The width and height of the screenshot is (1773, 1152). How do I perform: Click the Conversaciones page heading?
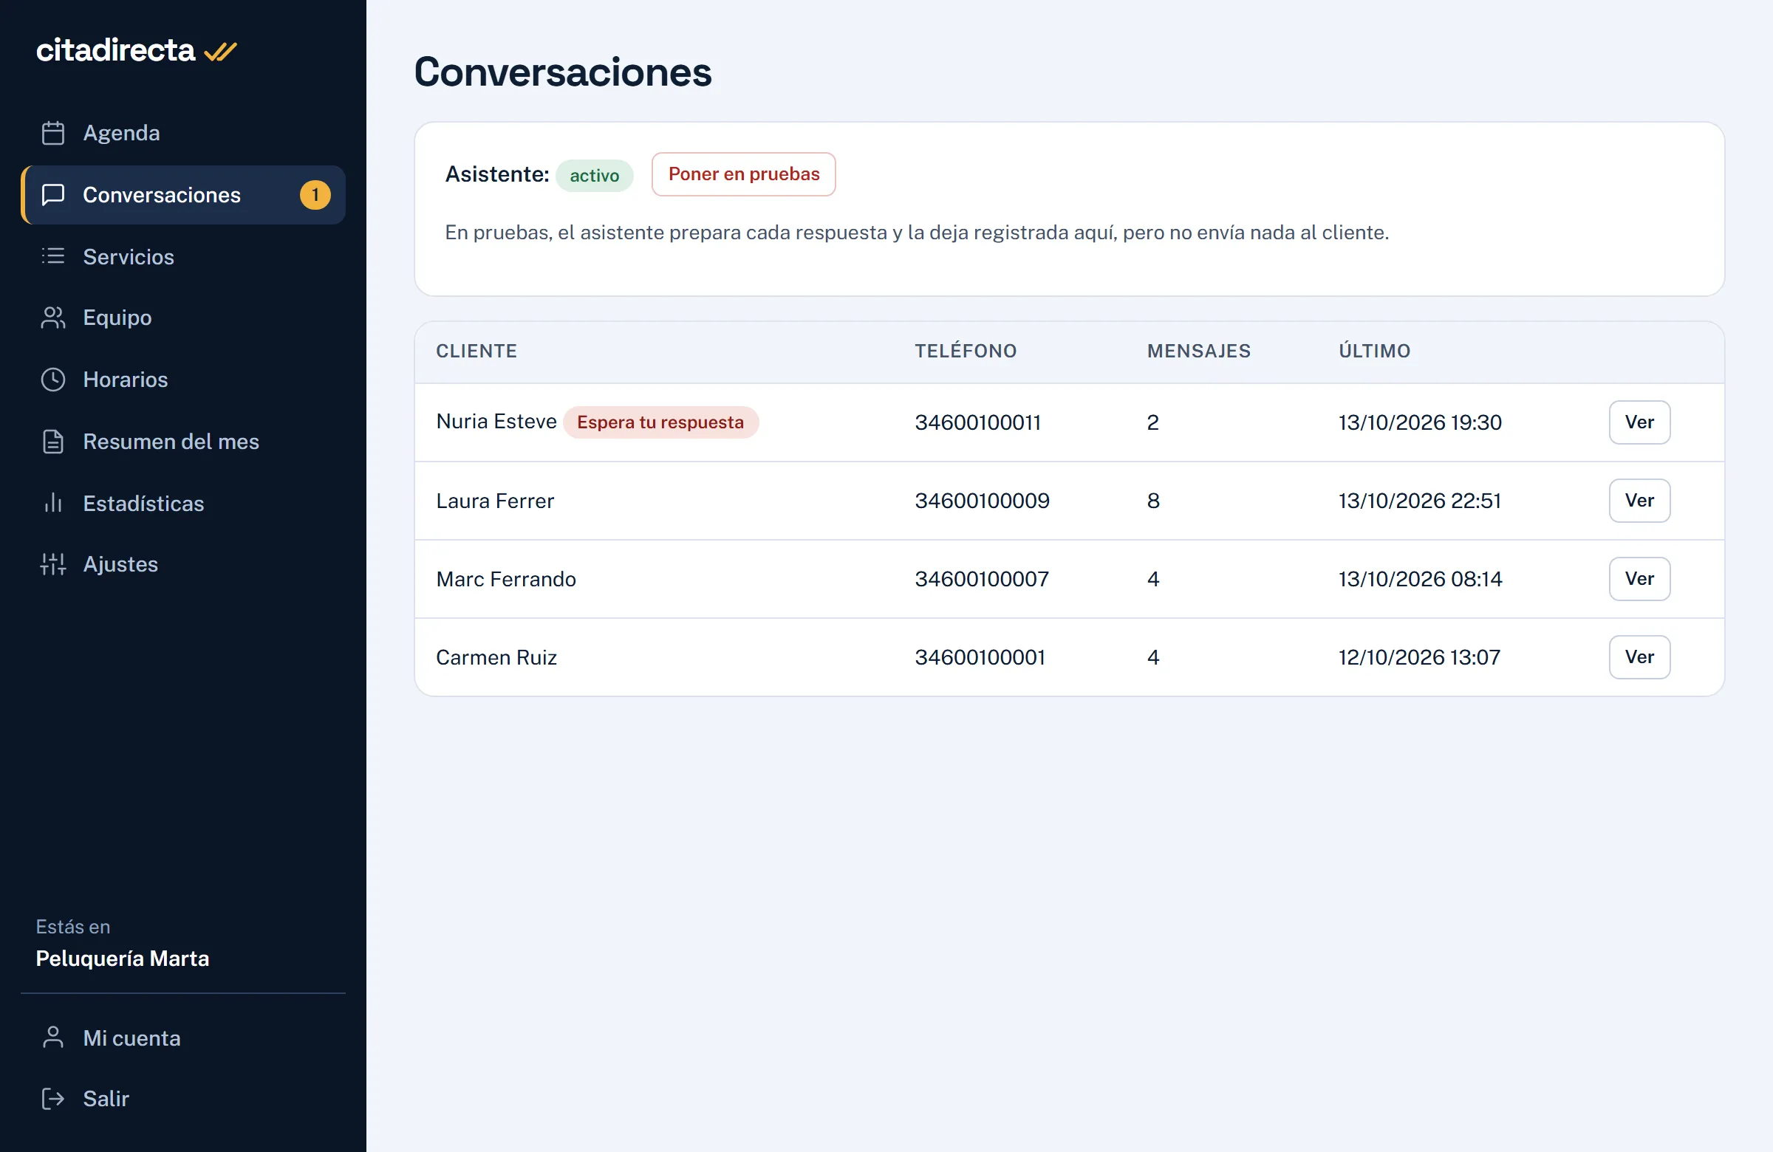pos(562,72)
